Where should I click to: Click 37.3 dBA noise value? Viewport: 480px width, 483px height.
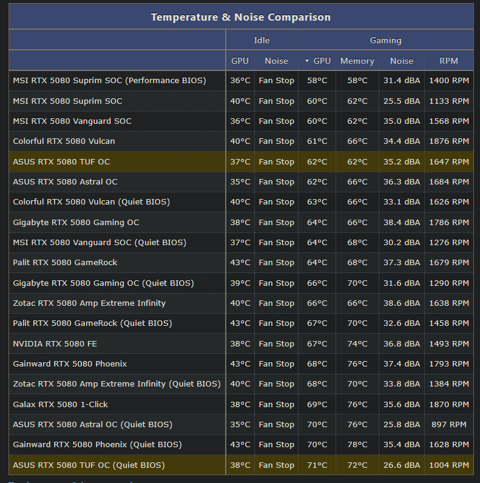[402, 263]
